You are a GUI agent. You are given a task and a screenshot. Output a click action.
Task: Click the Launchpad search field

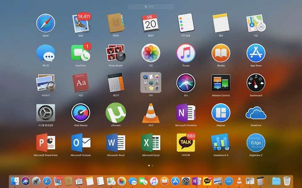coord(151,7)
